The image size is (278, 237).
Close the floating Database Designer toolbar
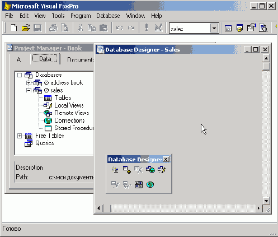click(x=166, y=159)
